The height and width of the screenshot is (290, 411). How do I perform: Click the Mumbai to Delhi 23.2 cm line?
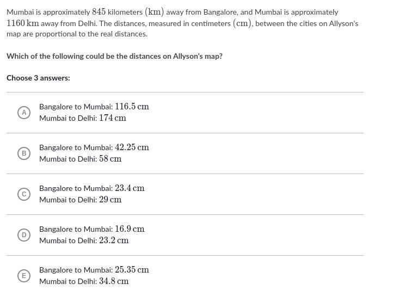[84, 240]
